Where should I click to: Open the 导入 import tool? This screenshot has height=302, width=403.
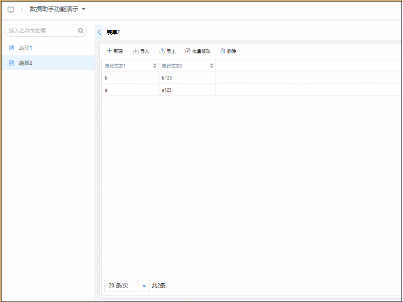(141, 51)
